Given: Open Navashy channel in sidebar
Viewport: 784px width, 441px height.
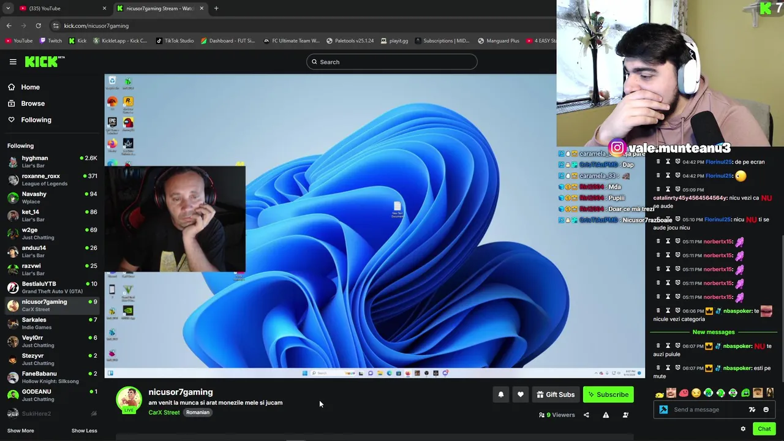Looking at the screenshot, I should point(52,197).
